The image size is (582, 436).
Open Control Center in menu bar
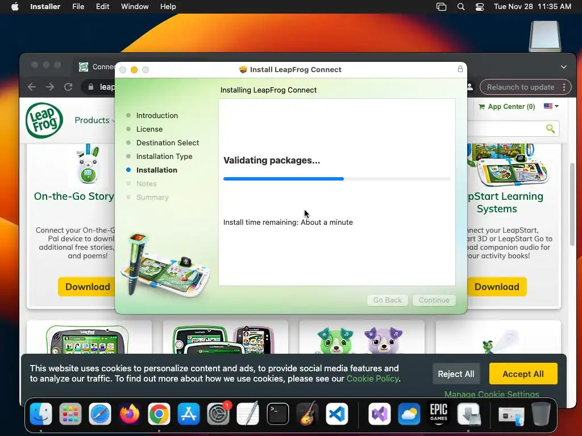coord(480,7)
